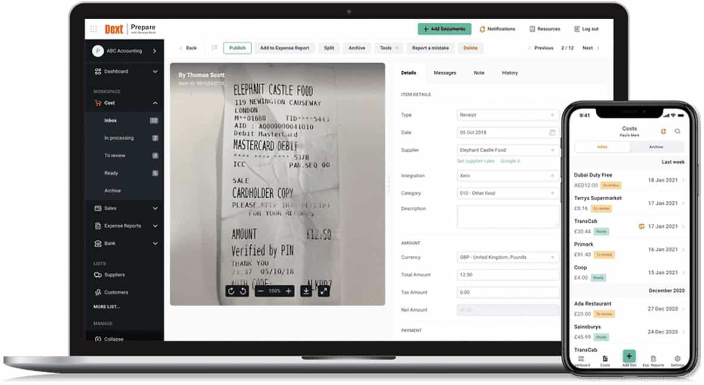The width and height of the screenshot is (704, 385).
Task: Zoom in receipt with plus icon
Action: pyautogui.click(x=289, y=291)
